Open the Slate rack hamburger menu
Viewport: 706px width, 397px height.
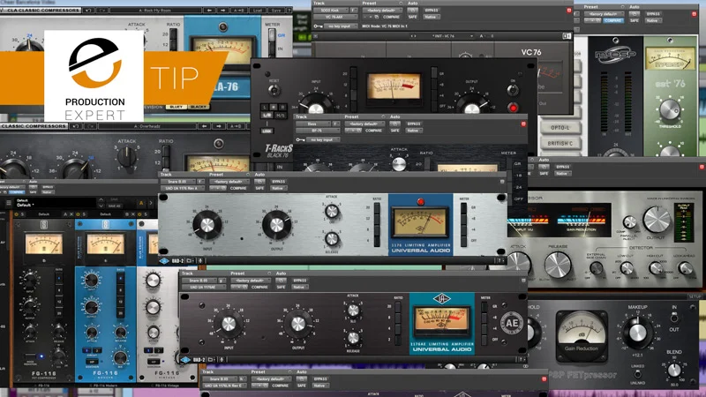pyautogui.click(x=9, y=203)
